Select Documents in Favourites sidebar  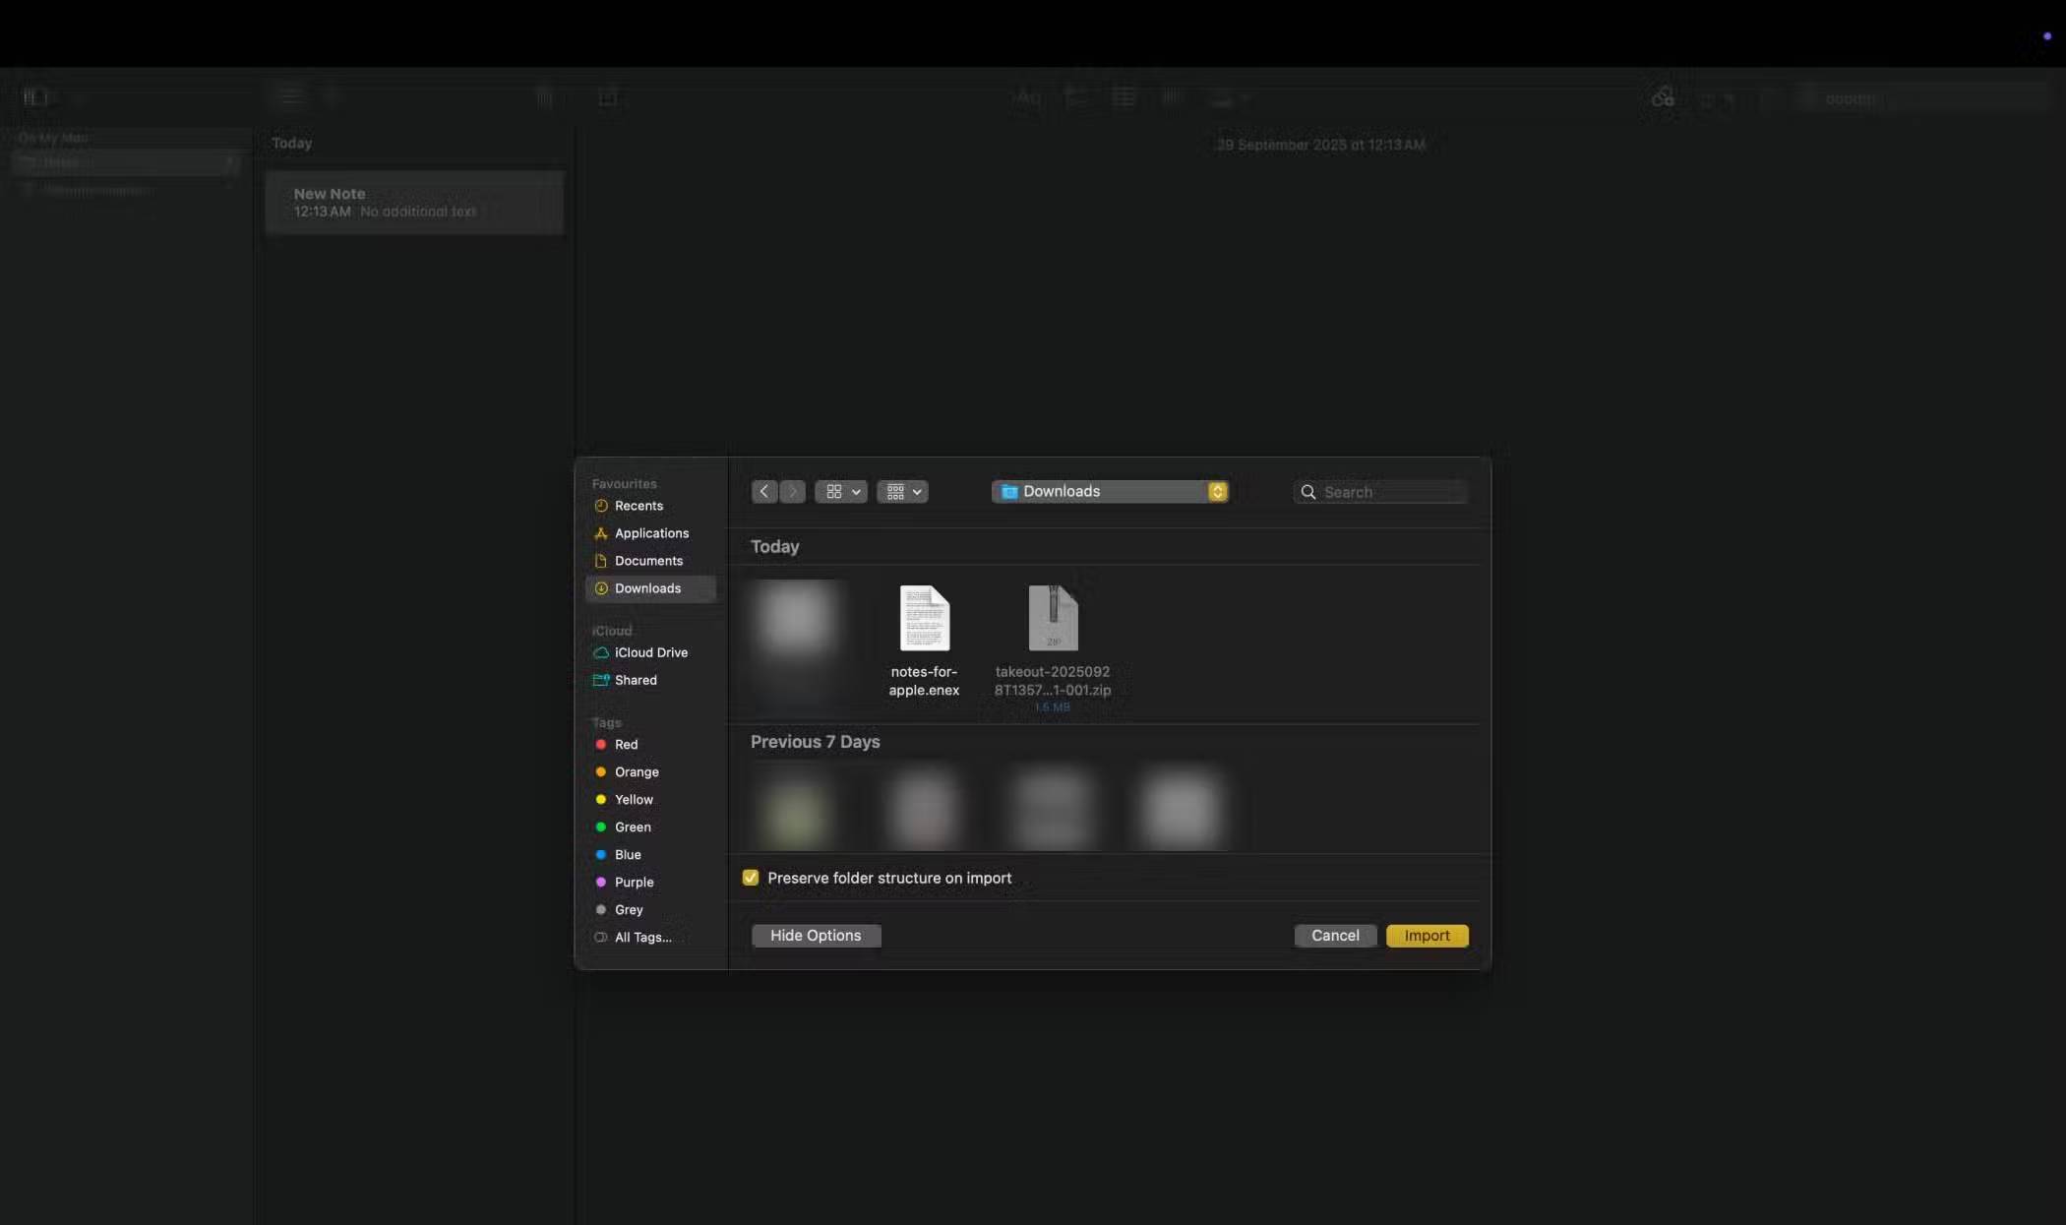click(648, 561)
